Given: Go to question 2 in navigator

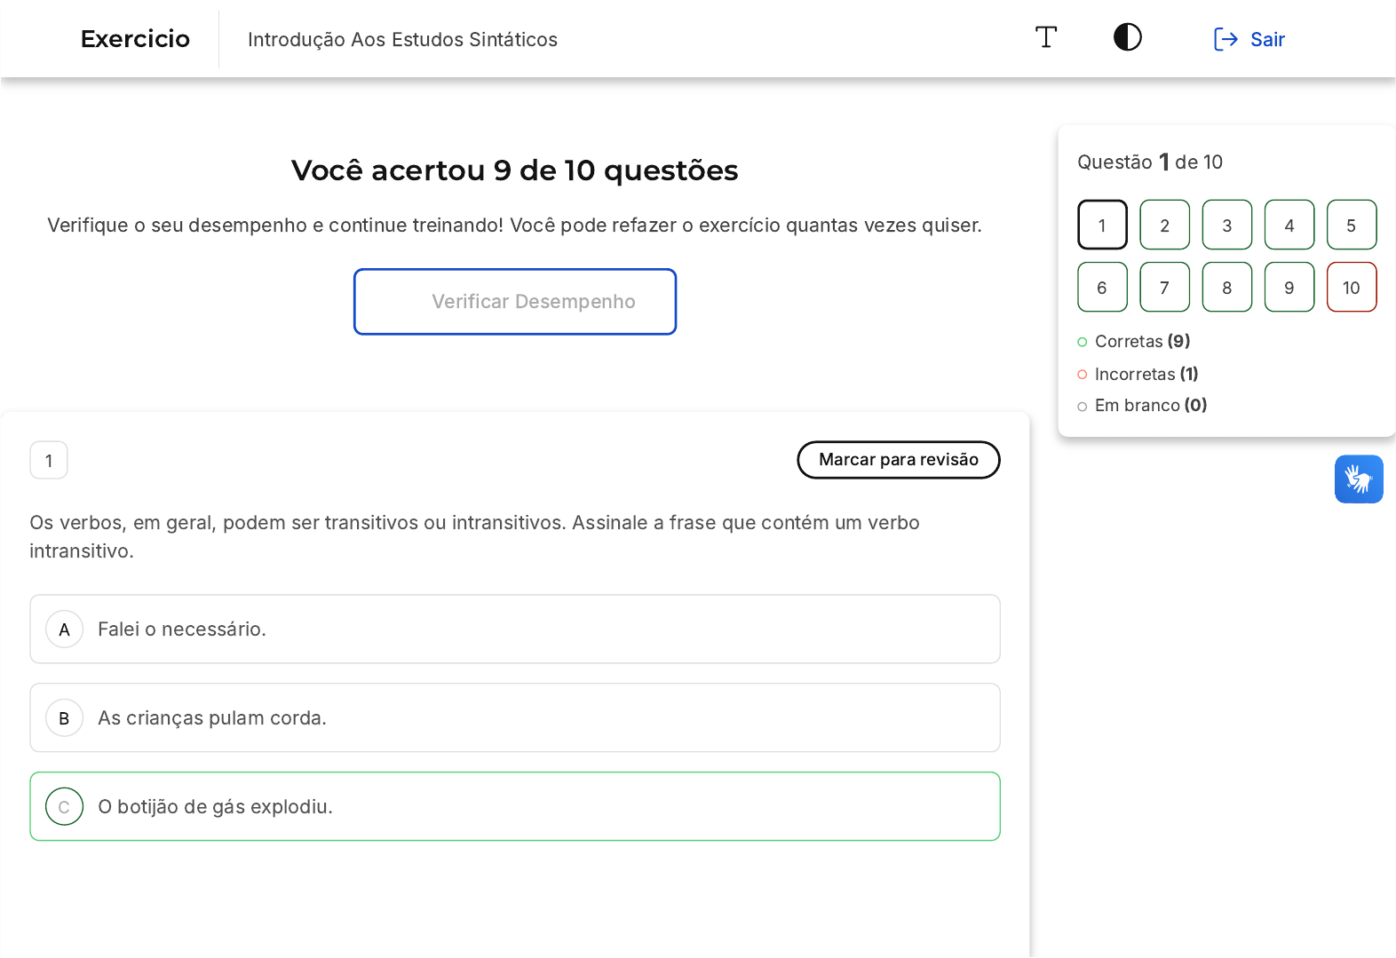Looking at the screenshot, I should point(1164,226).
